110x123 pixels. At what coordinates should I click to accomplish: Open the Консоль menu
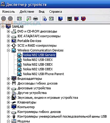(8, 12)
